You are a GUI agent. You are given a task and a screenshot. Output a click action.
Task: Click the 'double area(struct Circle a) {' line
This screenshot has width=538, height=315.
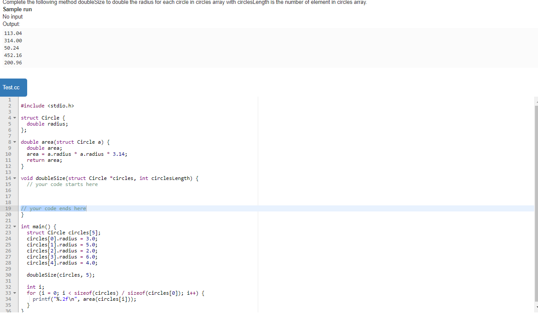click(x=65, y=142)
